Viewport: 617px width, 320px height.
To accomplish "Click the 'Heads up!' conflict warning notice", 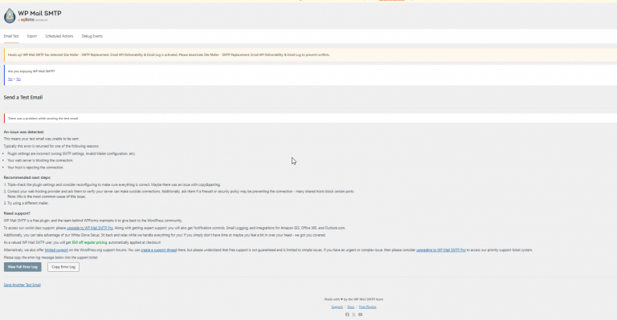I will 310,55.
